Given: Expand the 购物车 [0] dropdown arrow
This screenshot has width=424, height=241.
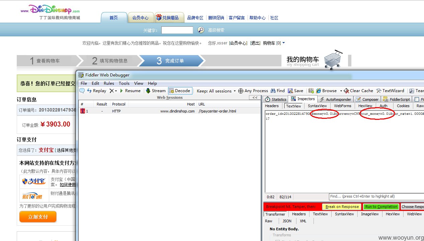Looking at the screenshot, I should click(284, 43).
